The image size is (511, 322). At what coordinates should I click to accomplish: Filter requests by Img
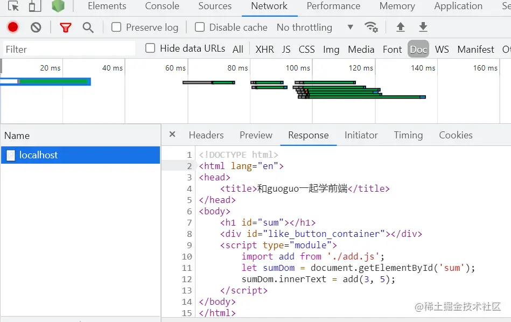pos(331,50)
